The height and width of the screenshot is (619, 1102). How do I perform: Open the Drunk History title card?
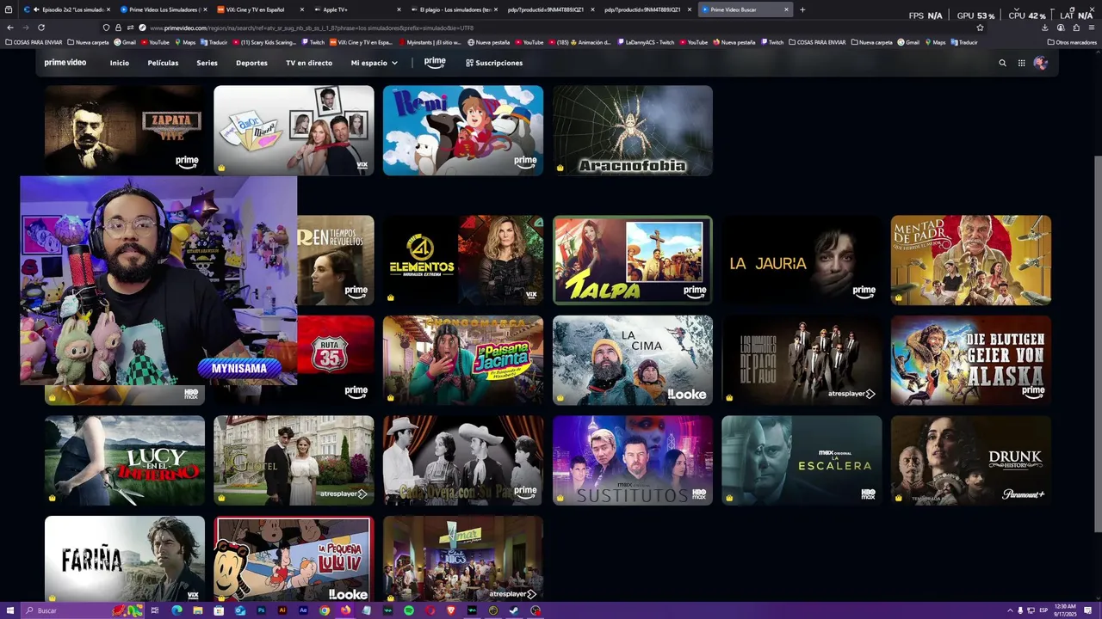(971, 461)
